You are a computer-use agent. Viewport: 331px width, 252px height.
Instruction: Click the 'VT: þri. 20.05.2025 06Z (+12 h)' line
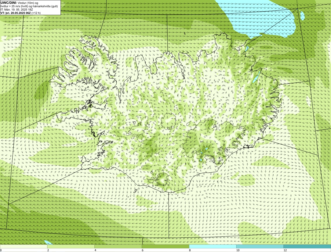click(x=21, y=13)
